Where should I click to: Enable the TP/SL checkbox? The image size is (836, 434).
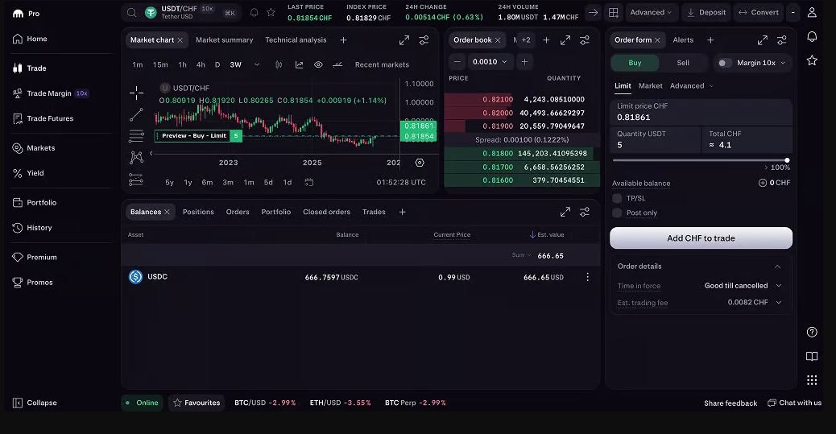617,198
